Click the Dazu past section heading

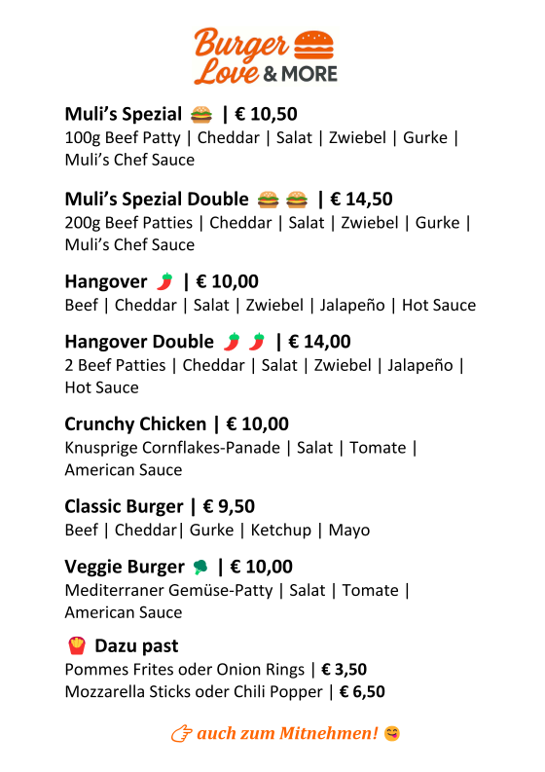[136, 646]
